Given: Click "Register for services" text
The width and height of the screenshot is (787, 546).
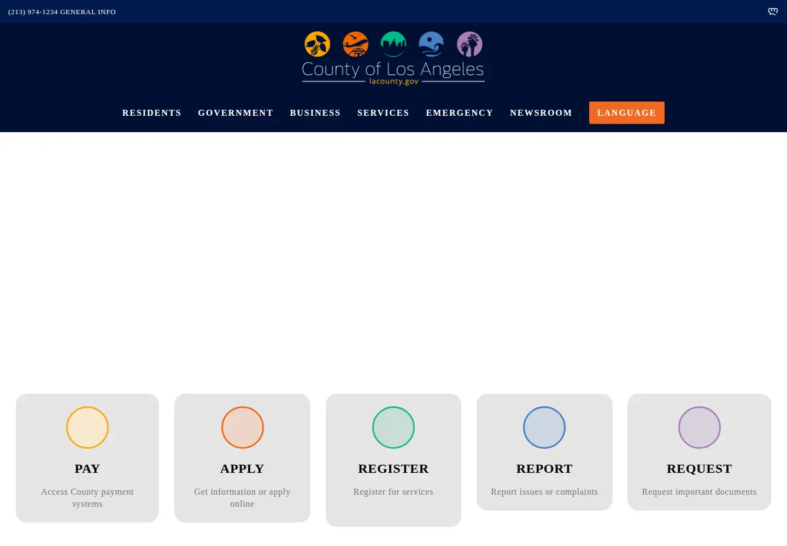Looking at the screenshot, I should pyautogui.click(x=393, y=492).
